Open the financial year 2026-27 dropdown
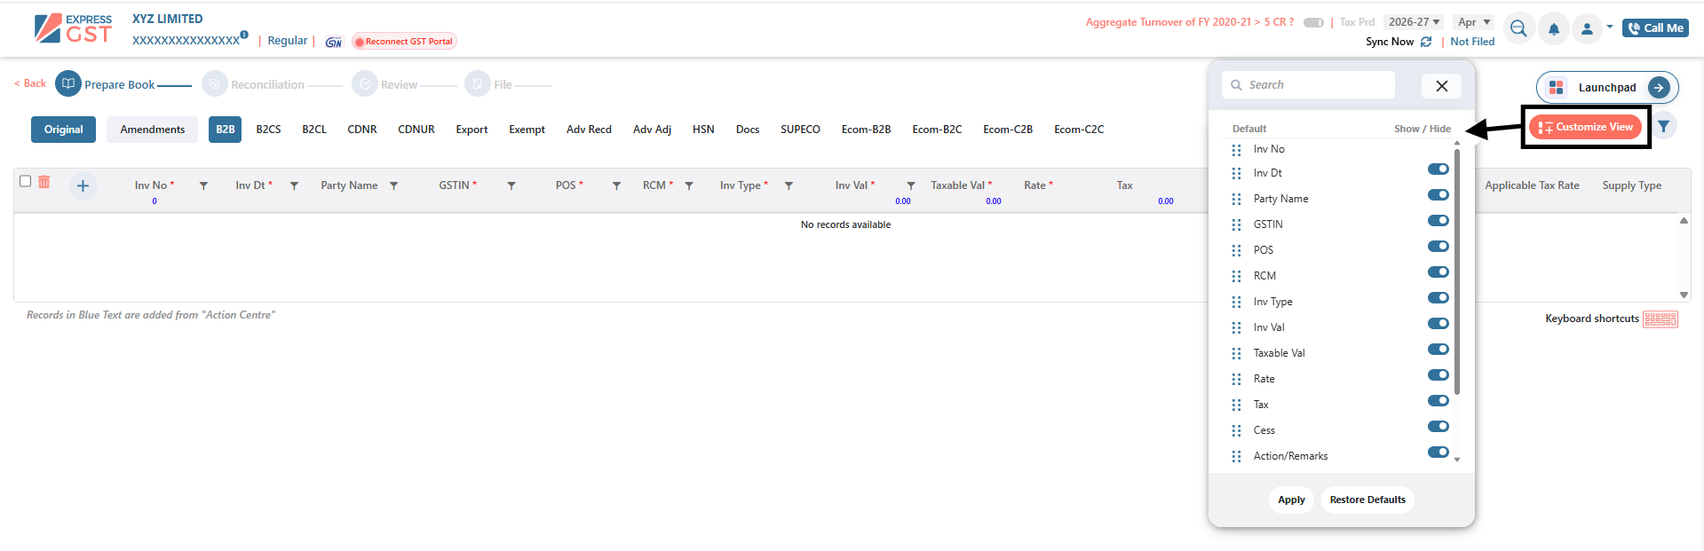Viewport: 1704px width, 551px height. pyautogui.click(x=1414, y=22)
